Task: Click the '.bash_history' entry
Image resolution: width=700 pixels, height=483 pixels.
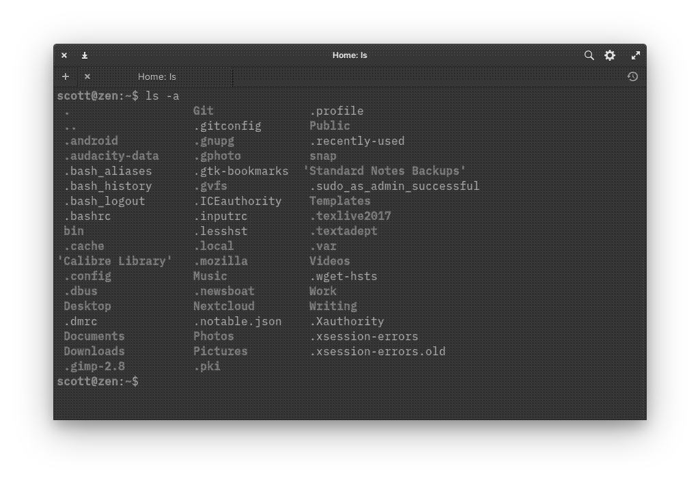Action: (x=108, y=186)
